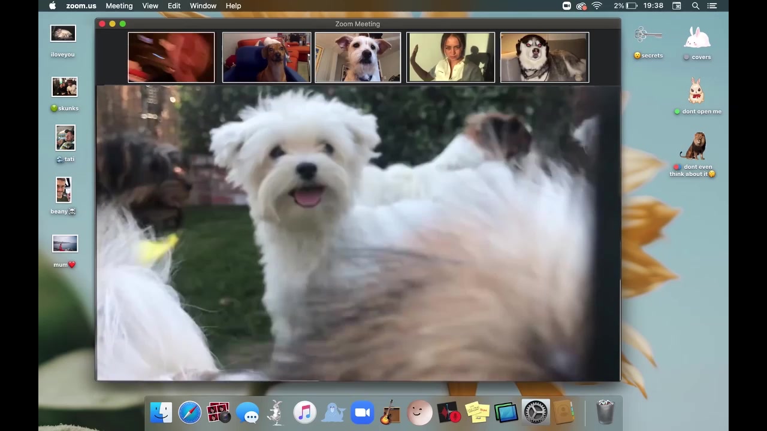The image size is (767, 431).
Task: Click the Zoom camera menu bar icon
Action: [567, 6]
